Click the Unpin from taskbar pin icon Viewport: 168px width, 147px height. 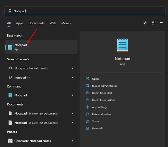87,100
